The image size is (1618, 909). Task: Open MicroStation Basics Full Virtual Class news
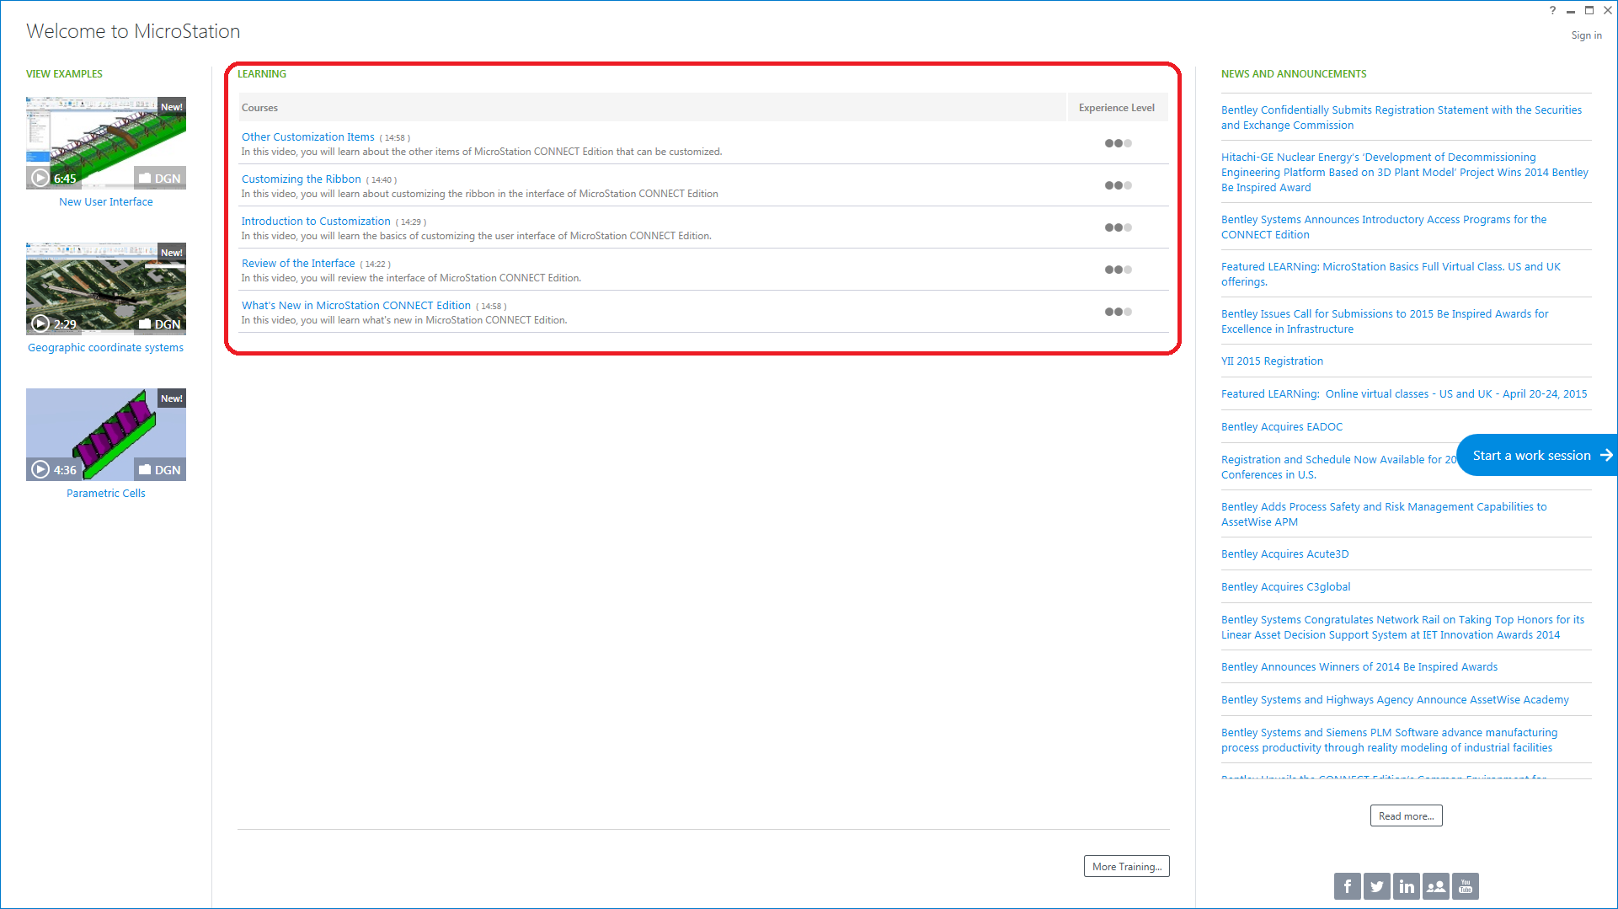coord(1391,274)
